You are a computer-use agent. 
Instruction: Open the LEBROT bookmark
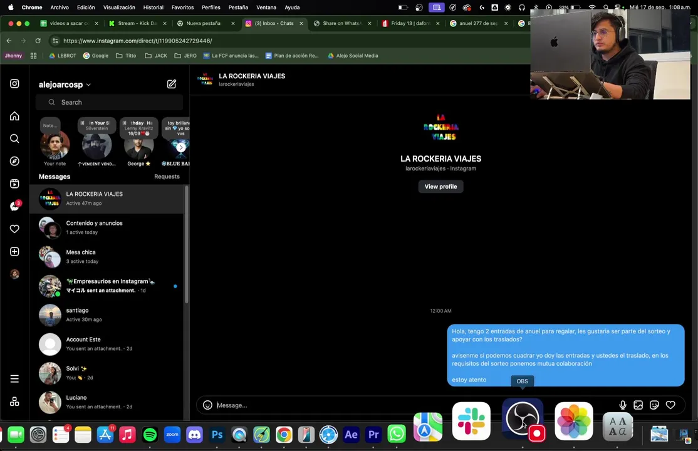pyautogui.click(x=63, y=56)
